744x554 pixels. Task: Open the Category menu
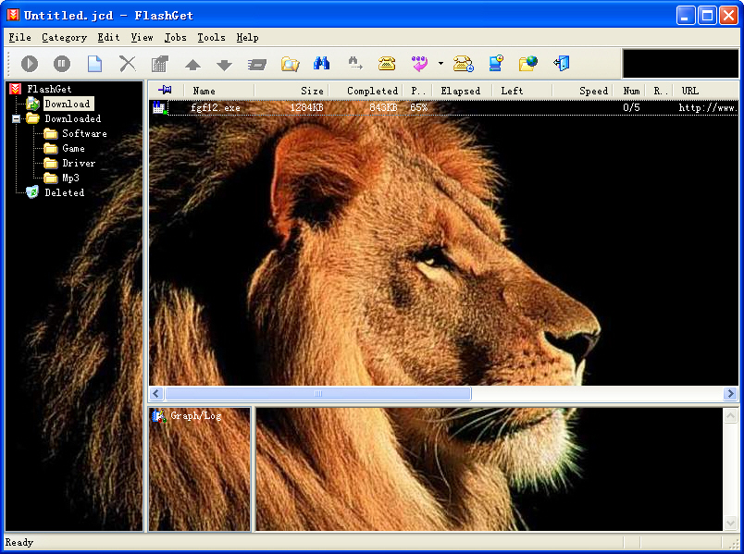coord(64,38)
